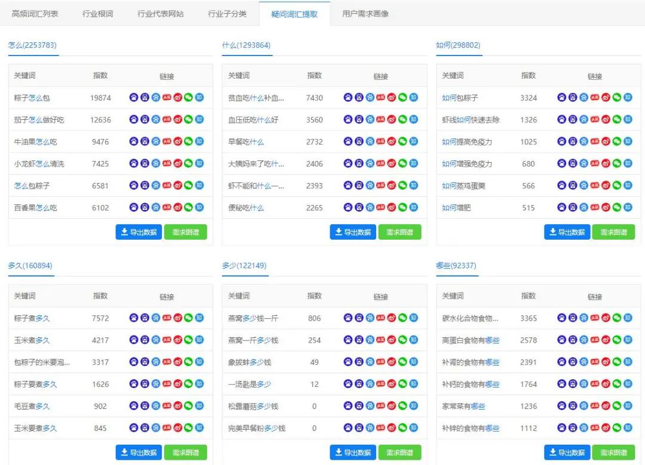Click the Toutiao icon for 燕窝多少钱一斤
The width and height of the screenshot is (645, 465).
380,318
